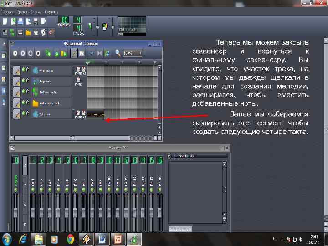Viewport: 328px width, 246px height.
Task: Click the oscilloscope visualization display
Action: 132,25
